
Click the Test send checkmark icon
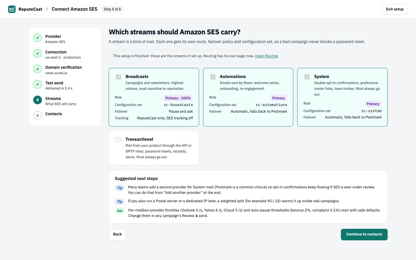38,84
